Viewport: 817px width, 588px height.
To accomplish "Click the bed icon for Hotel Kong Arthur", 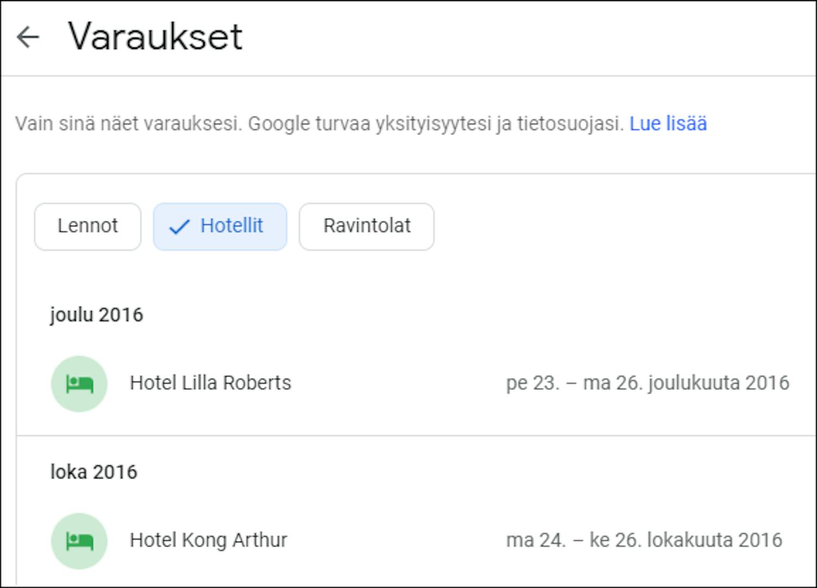I will (x=79, y=541).
